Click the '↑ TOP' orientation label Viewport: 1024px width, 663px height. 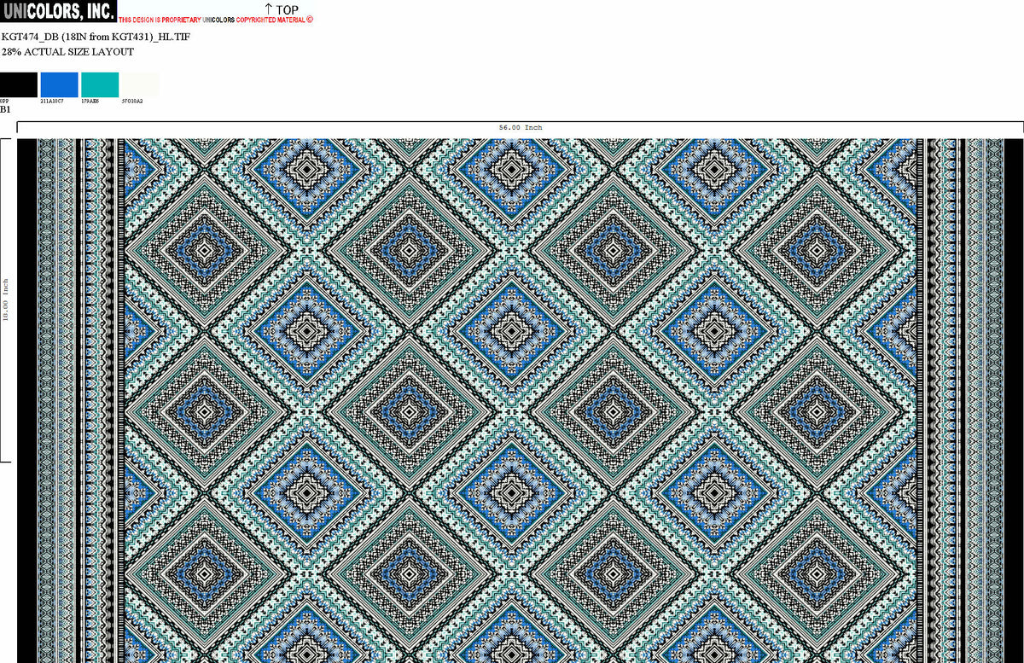pos(282,9)
